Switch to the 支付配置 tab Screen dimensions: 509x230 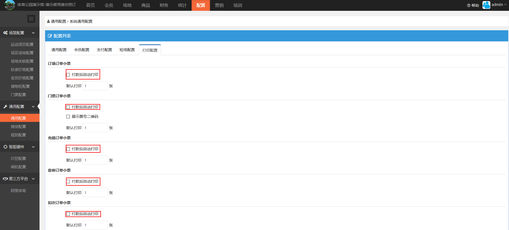click(104, 50)
